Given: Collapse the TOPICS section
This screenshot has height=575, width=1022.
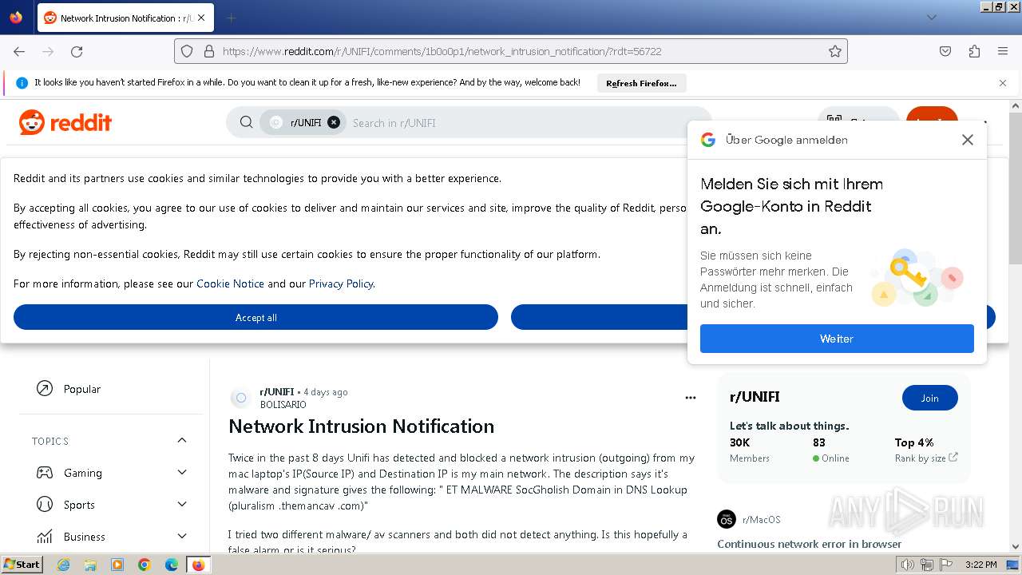Looking at the screenshot, I should click(182, 440).
